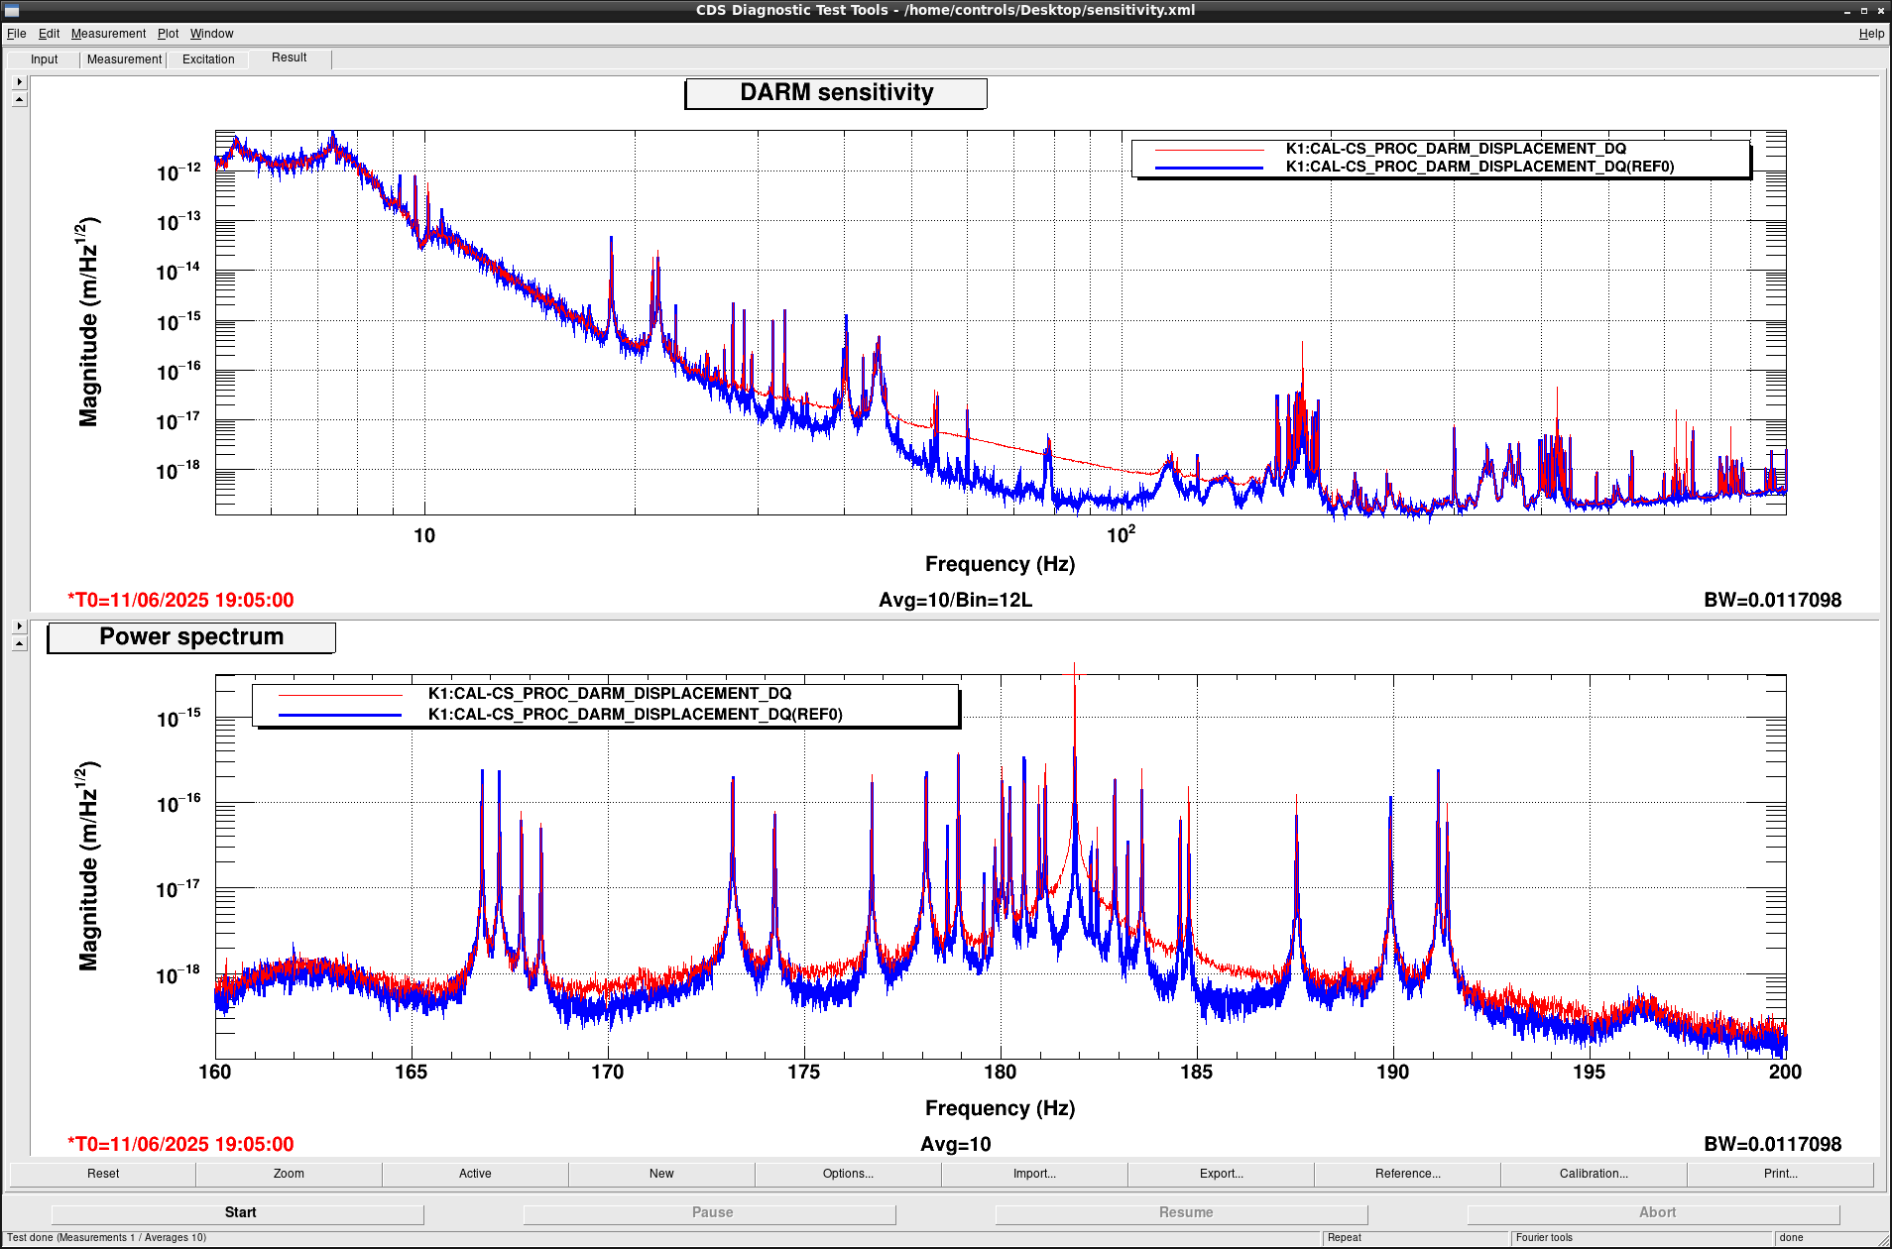
Task: Expand bottom plot options panel arrow
Action: point(19,626)
